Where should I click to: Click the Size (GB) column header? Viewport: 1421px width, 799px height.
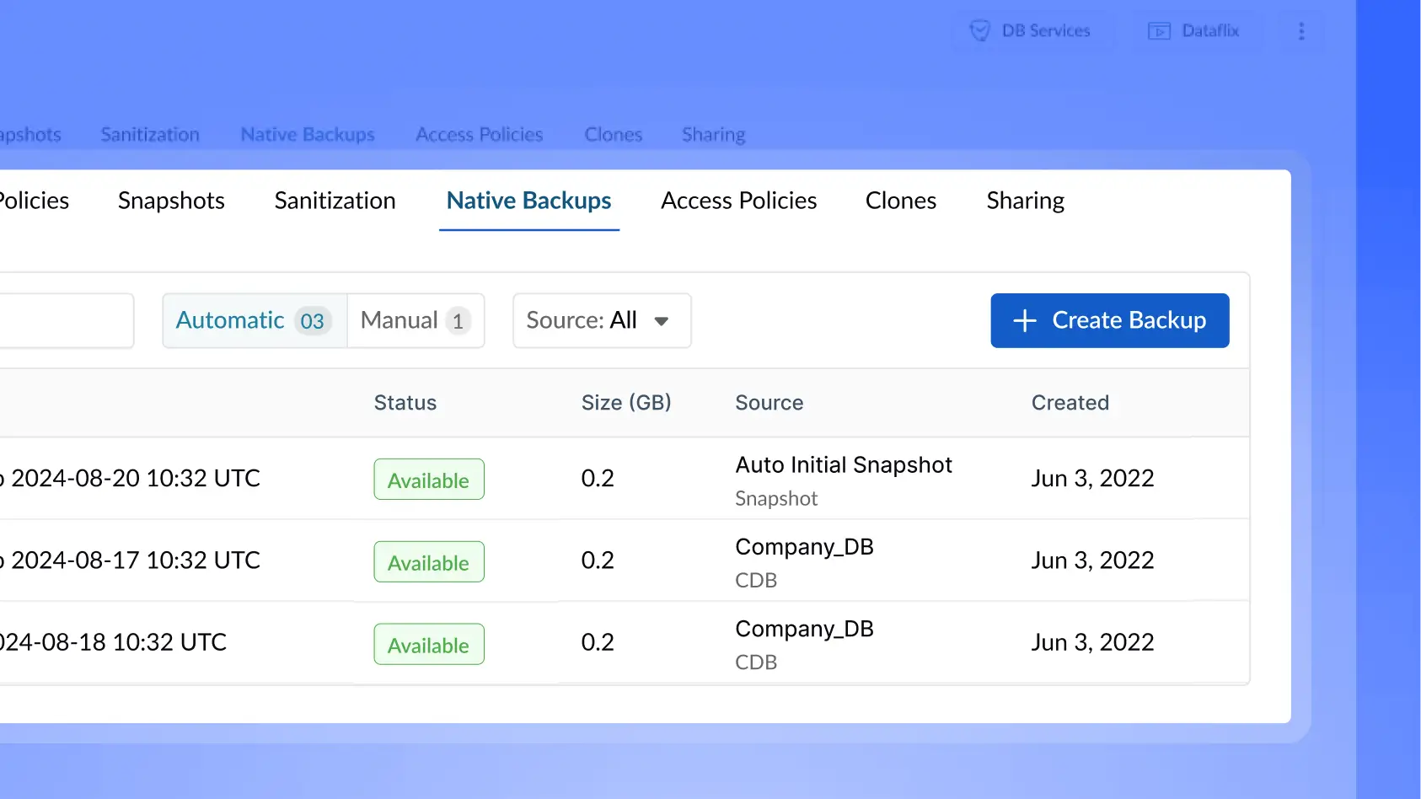coord(625,403)
